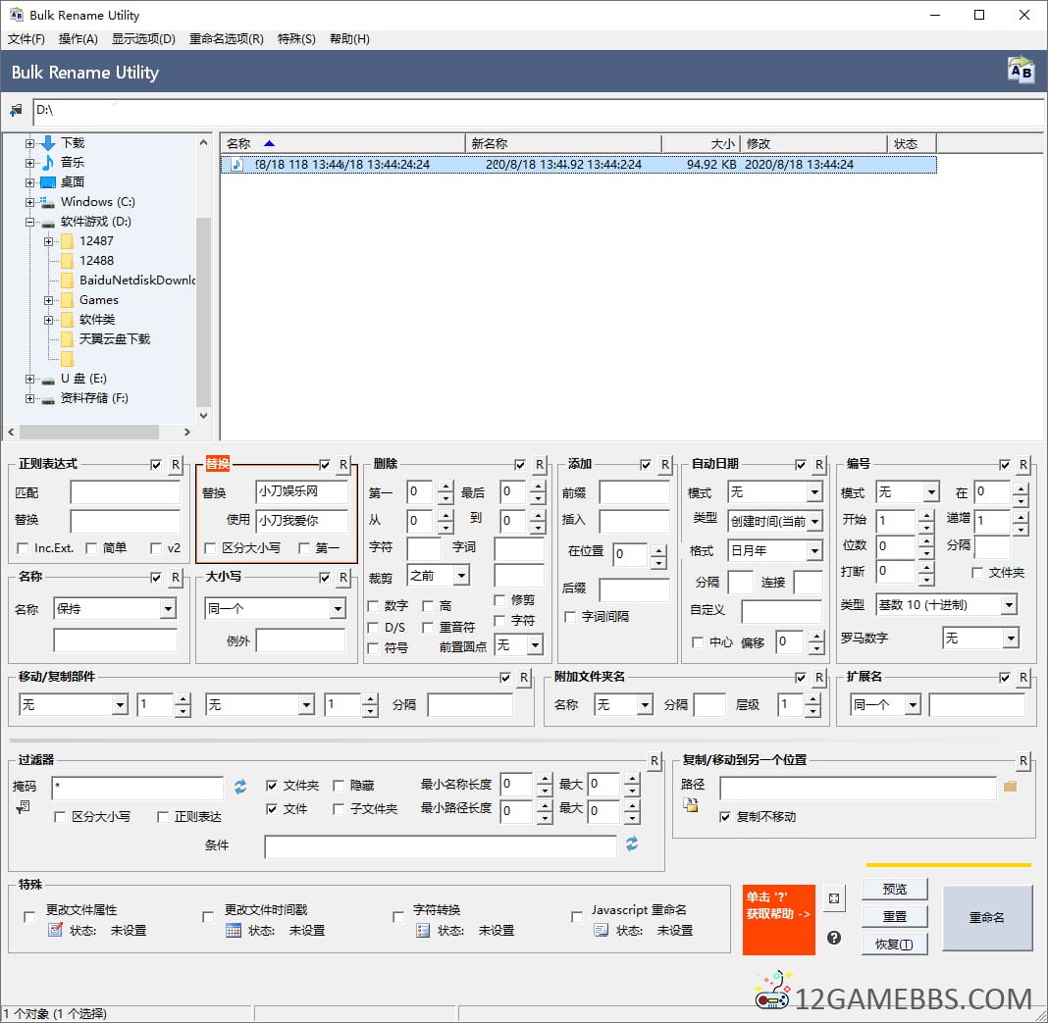Open the 特殊(S) menu
Screen dimensions: 1048x1023
coord(296,39)
